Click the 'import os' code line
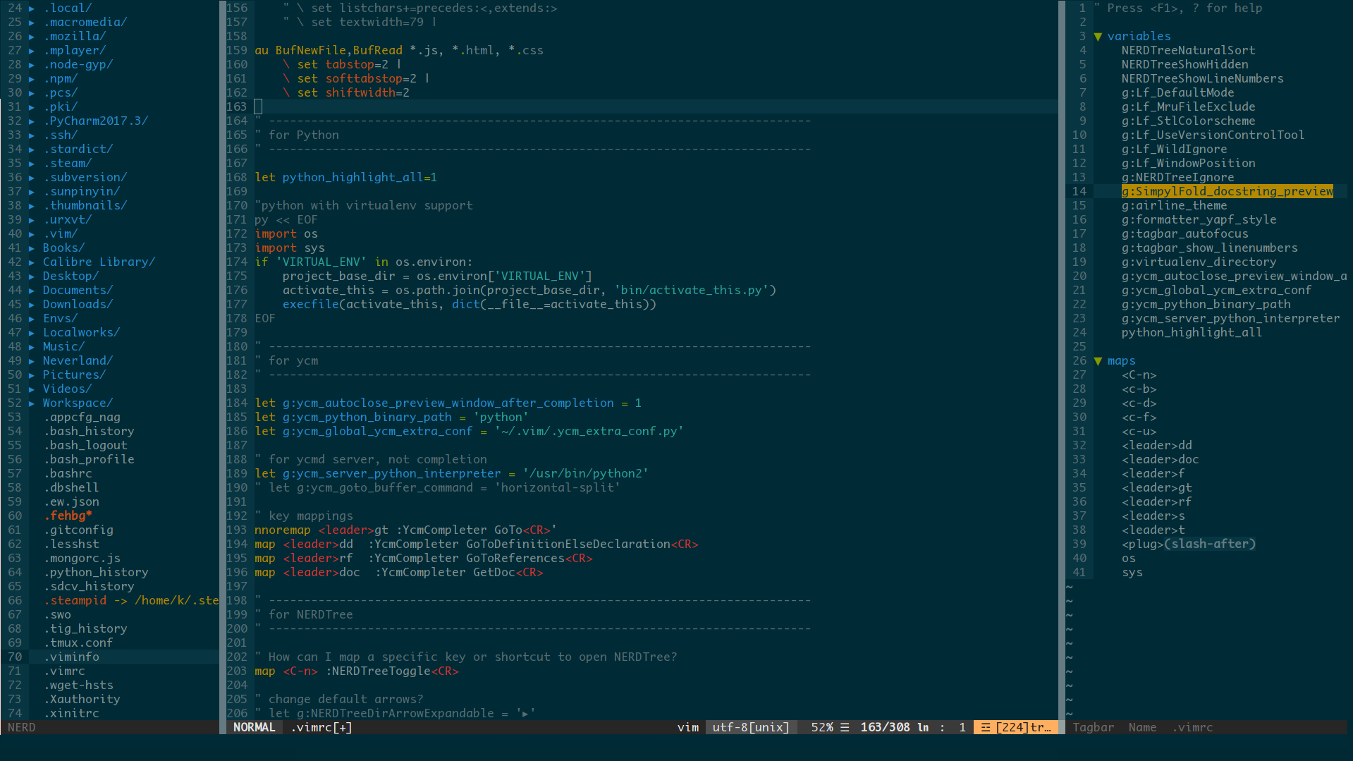 (286, 233)
